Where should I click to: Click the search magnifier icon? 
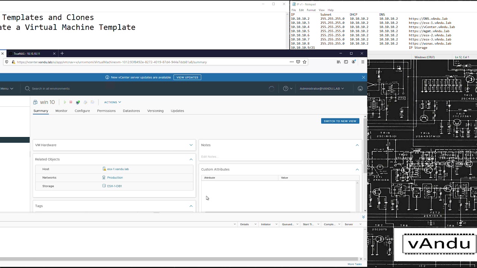[27, 89]
